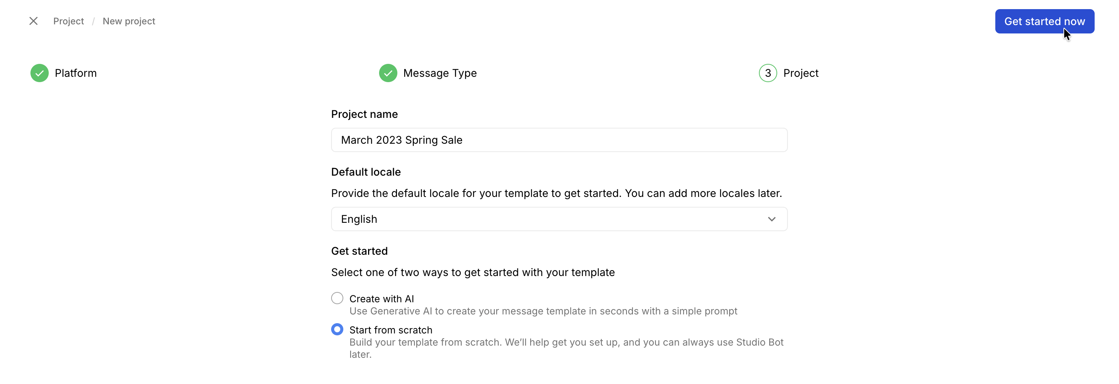Click the Project step label
Viewport: 1119px width, 384px height.
point(800,73)
